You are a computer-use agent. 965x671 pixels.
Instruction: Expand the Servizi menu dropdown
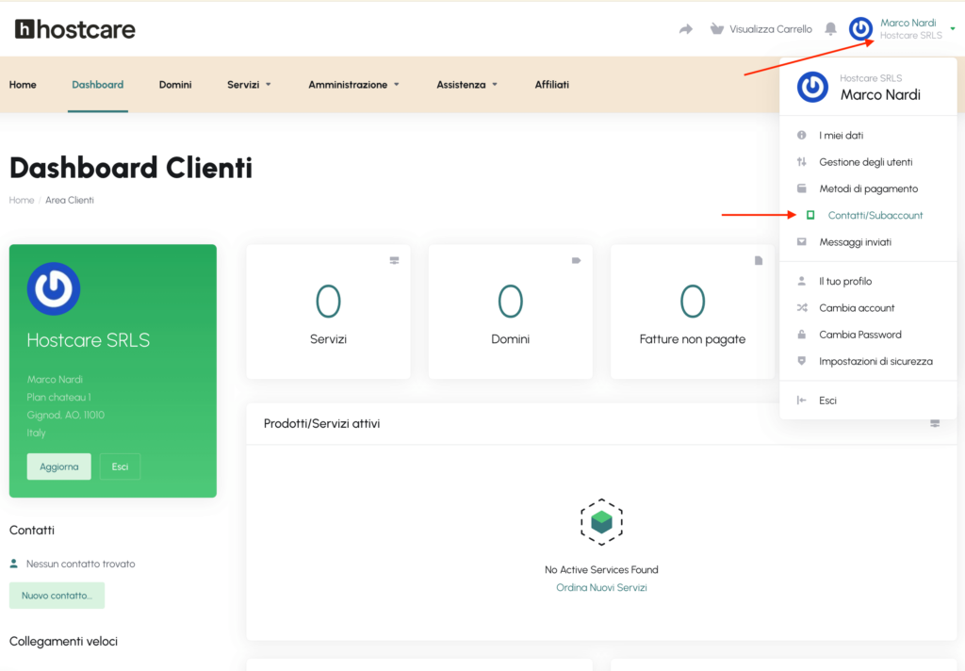pyautogui.click(x=249, y=84)
